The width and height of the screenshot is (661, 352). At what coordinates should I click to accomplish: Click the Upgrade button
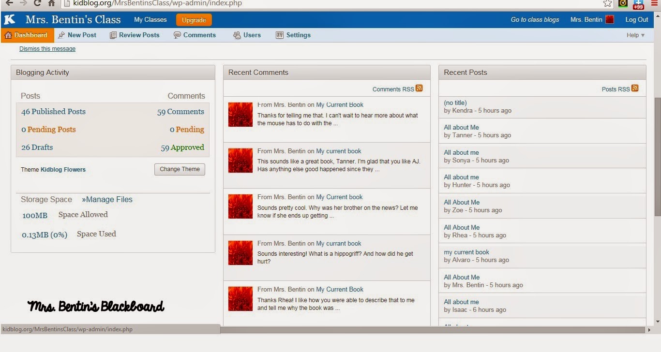[x=194, y=20]
